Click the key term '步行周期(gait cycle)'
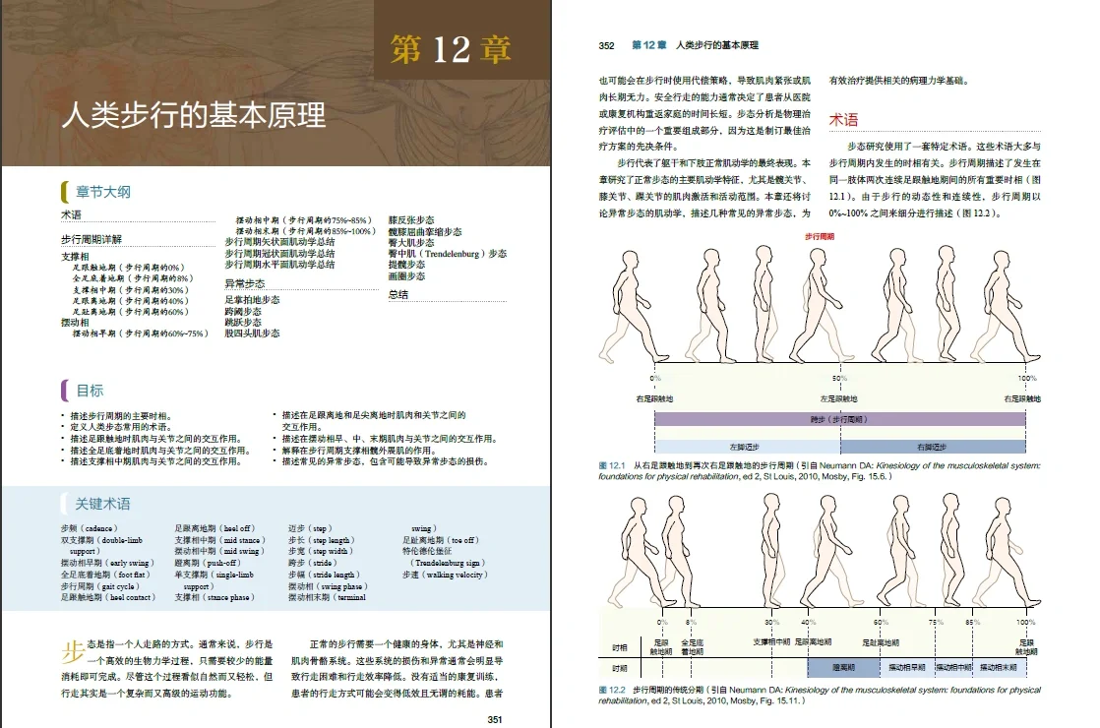 click(x=100, y=585)
